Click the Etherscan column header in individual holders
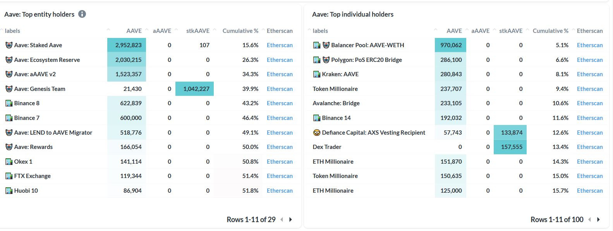613x231 pixels. (590, 31)
